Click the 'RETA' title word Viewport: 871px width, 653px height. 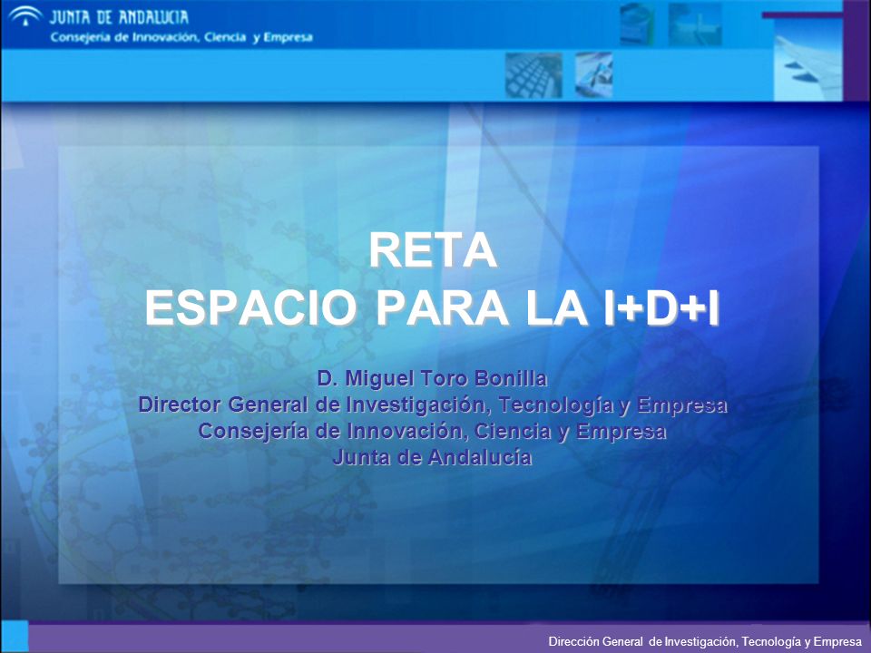pyautogui.click(x=433, y=251)
